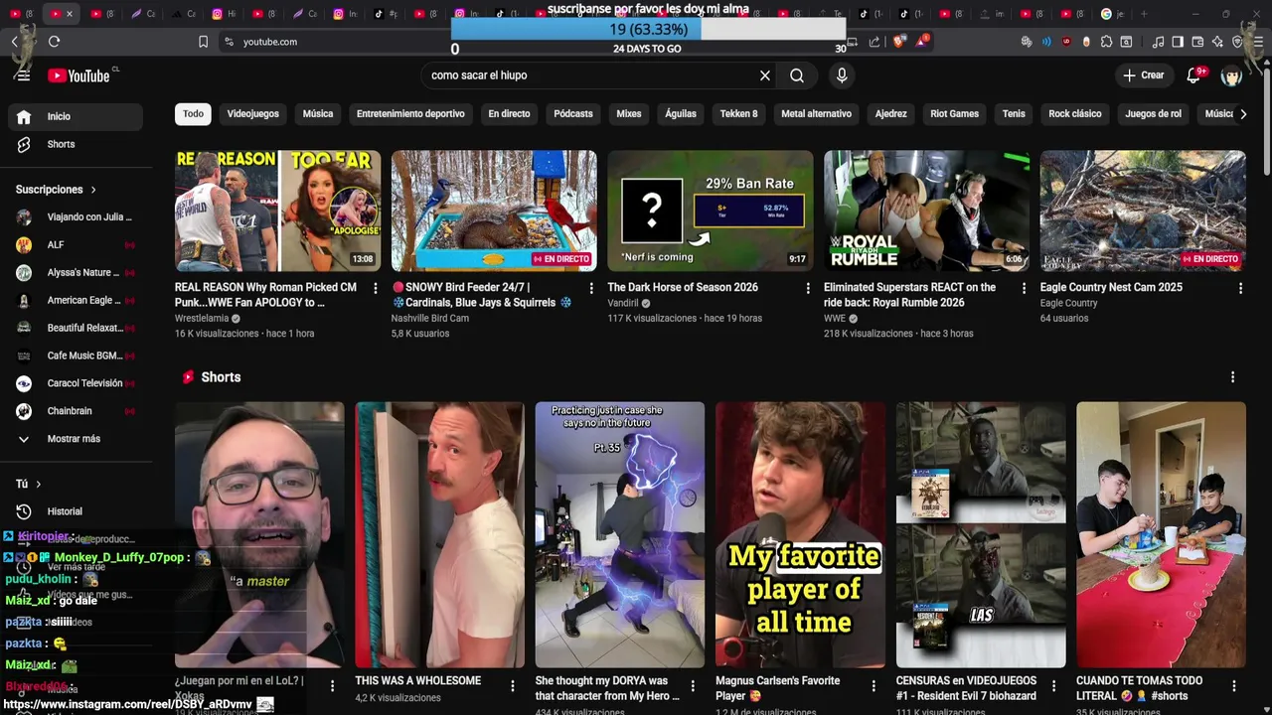Open options for the CENSURAS en VIDEOJUEGOS short
This screenshot has width=1272, height=715.
(x=1053, y=686)
